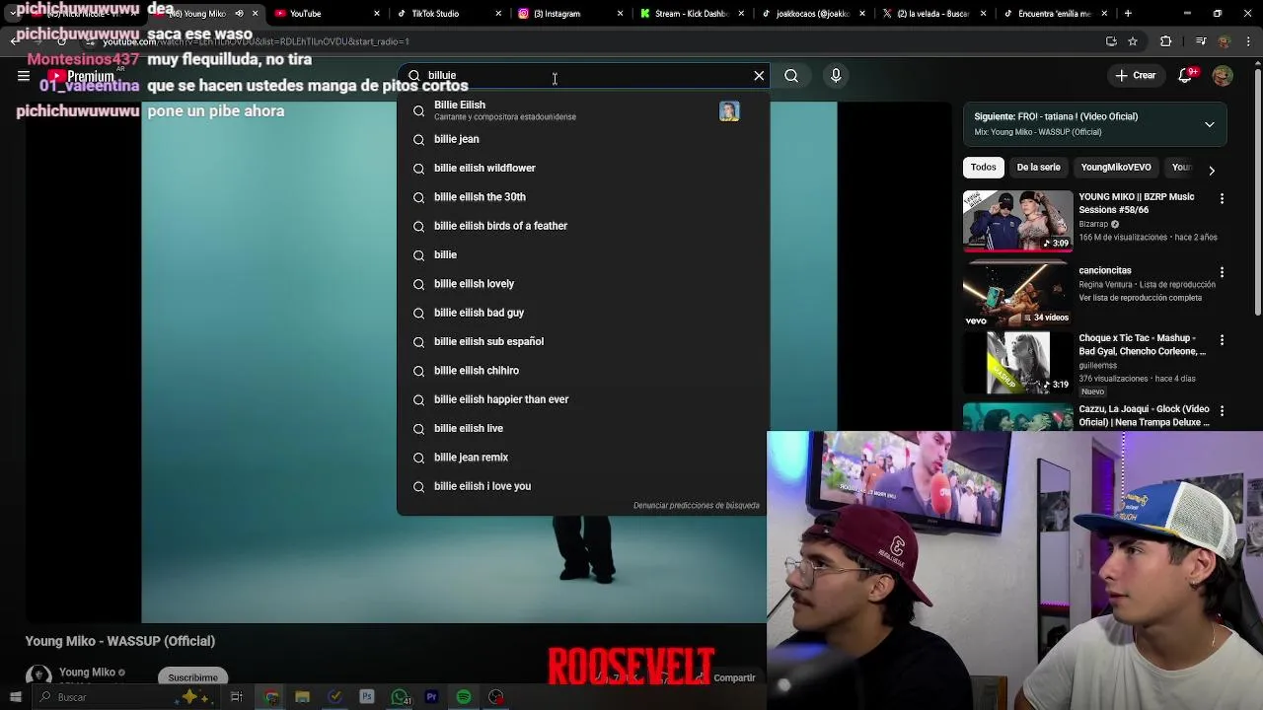Open options for BZRP Music Sessions video
This screenshot has height=710, width=1263.
click(1222, 199)
